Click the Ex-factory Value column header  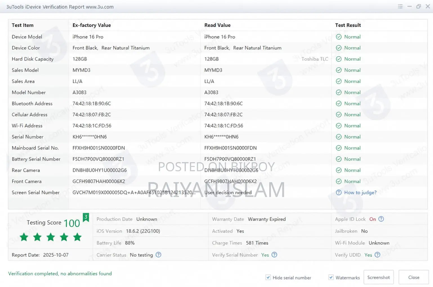(92, 25)
